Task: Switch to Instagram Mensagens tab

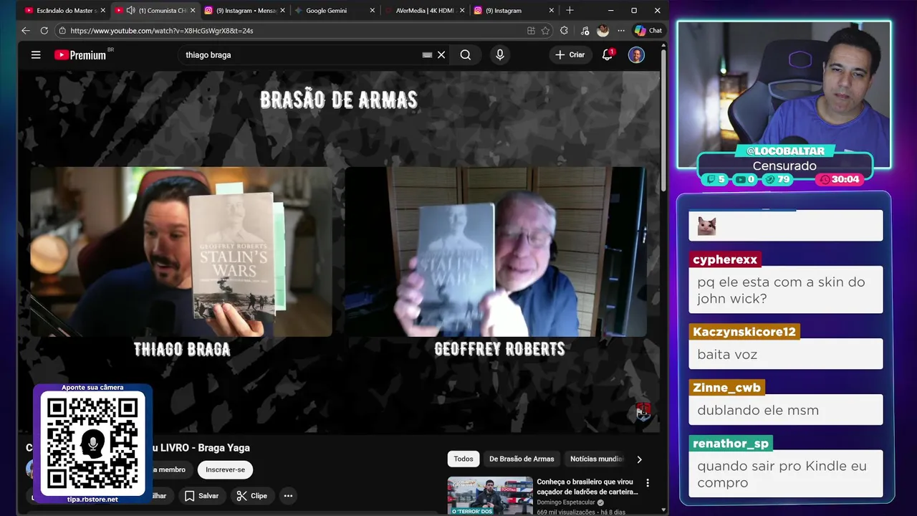Action: pos(244,11)
